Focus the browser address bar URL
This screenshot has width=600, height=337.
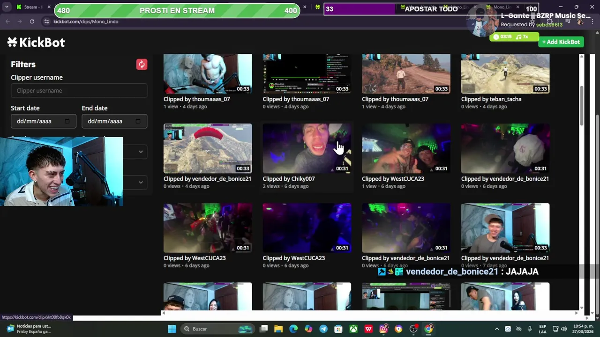pyautogui.click(x=86, y=22)
